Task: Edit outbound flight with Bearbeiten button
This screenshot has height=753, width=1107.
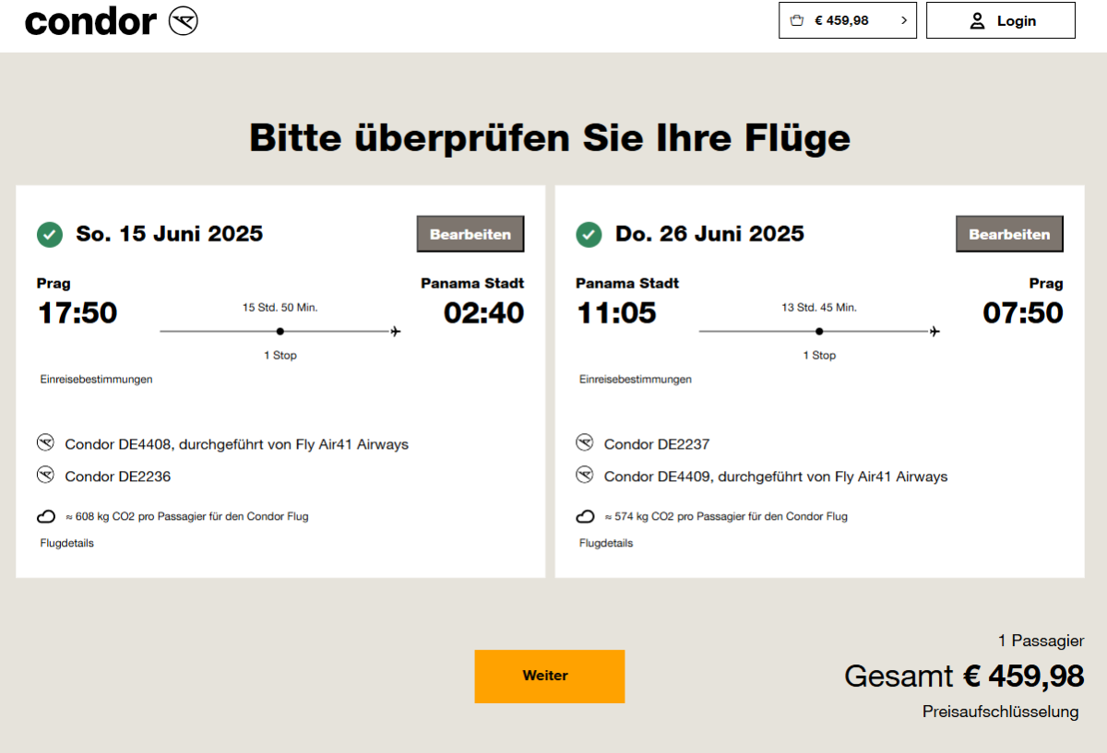Action: point(470,234)
